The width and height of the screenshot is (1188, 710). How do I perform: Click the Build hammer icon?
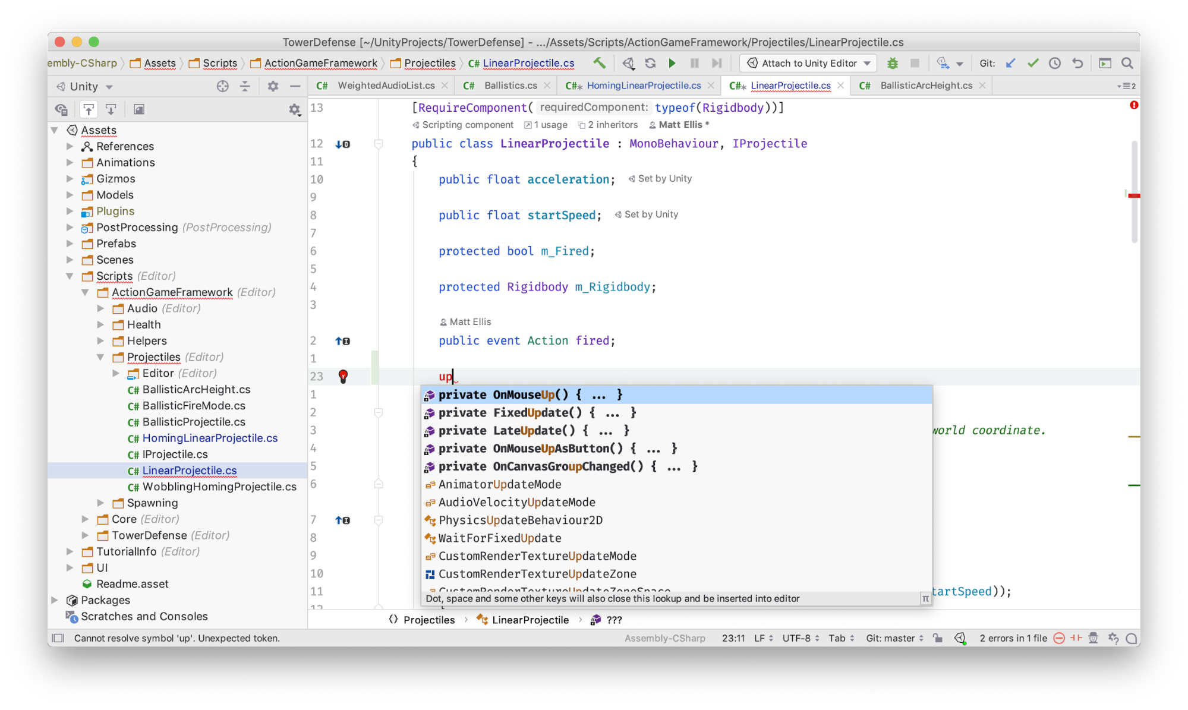coord(599,63)
